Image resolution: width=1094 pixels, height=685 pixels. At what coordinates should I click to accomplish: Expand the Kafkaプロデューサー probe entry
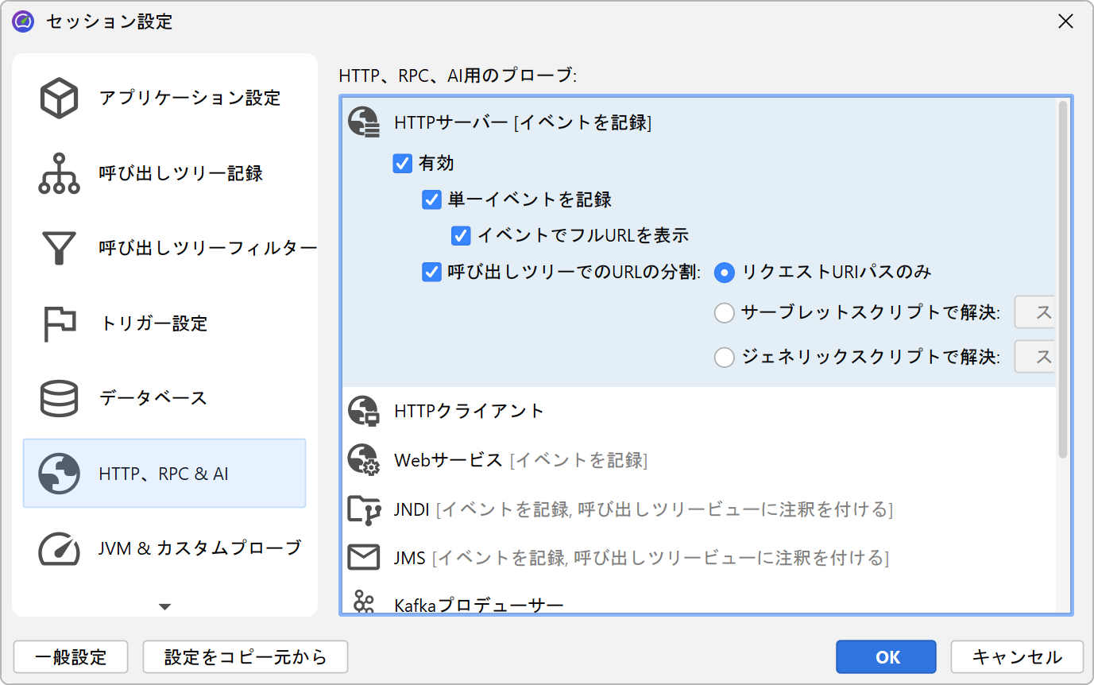click(478, 606)
